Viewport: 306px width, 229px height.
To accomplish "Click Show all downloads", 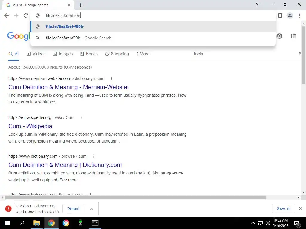I will click(283, 208).
